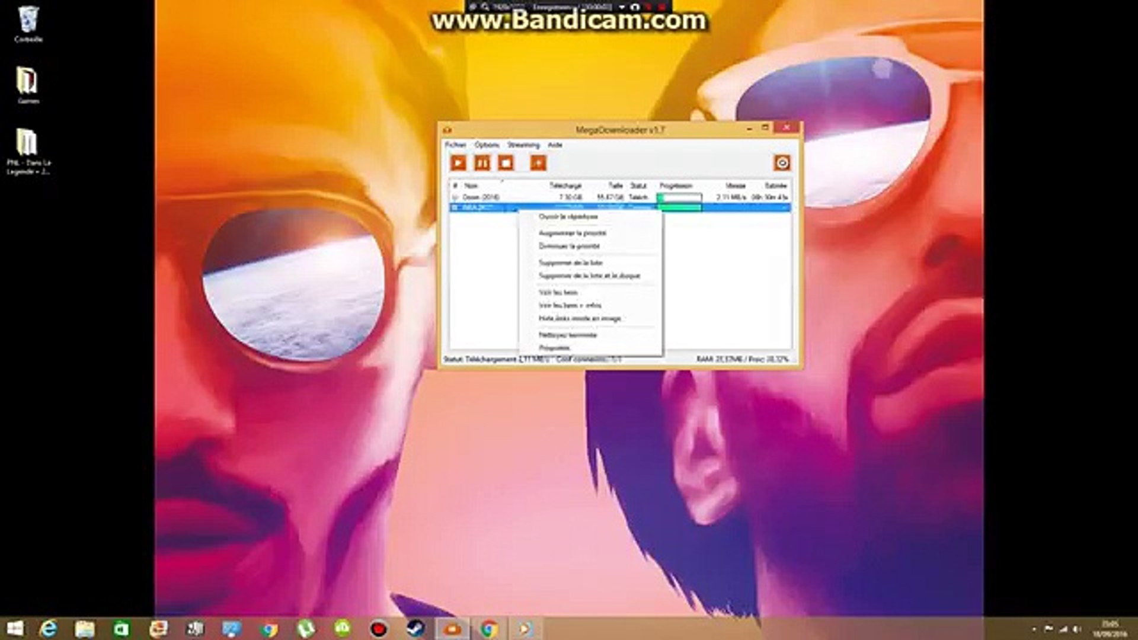Click 'Propriétés' at bottom of context menu
Screen dimensions: 1138x640
coord(554,348)
